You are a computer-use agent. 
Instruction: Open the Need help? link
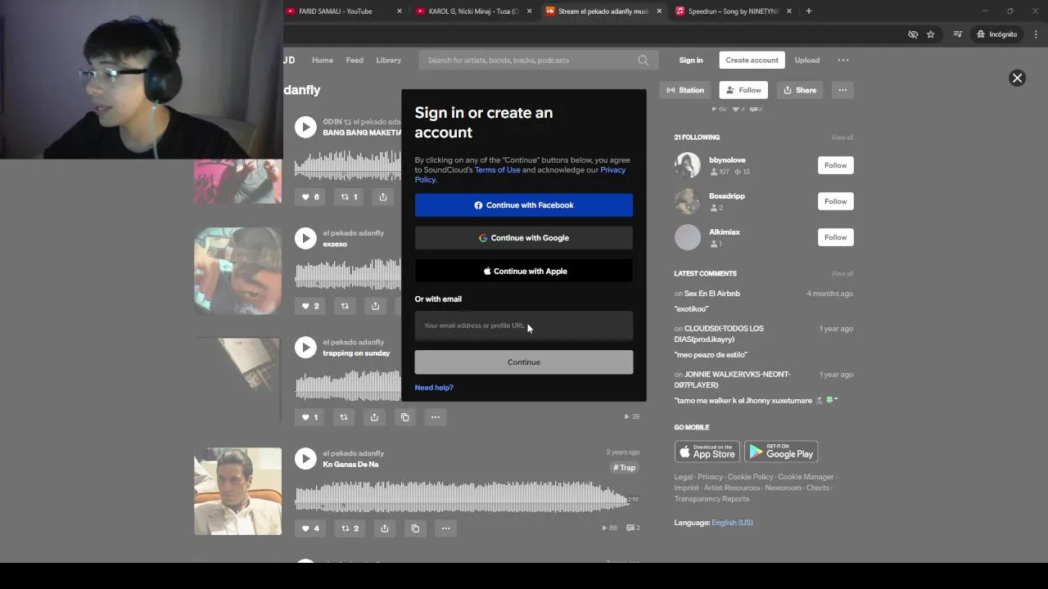coord(434,388)
